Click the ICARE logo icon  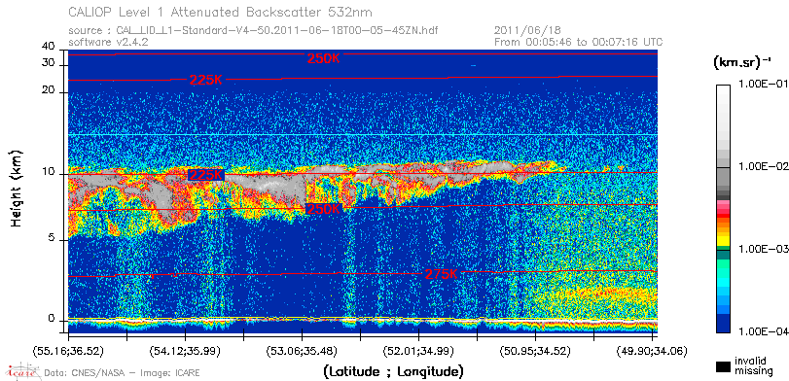22,371
